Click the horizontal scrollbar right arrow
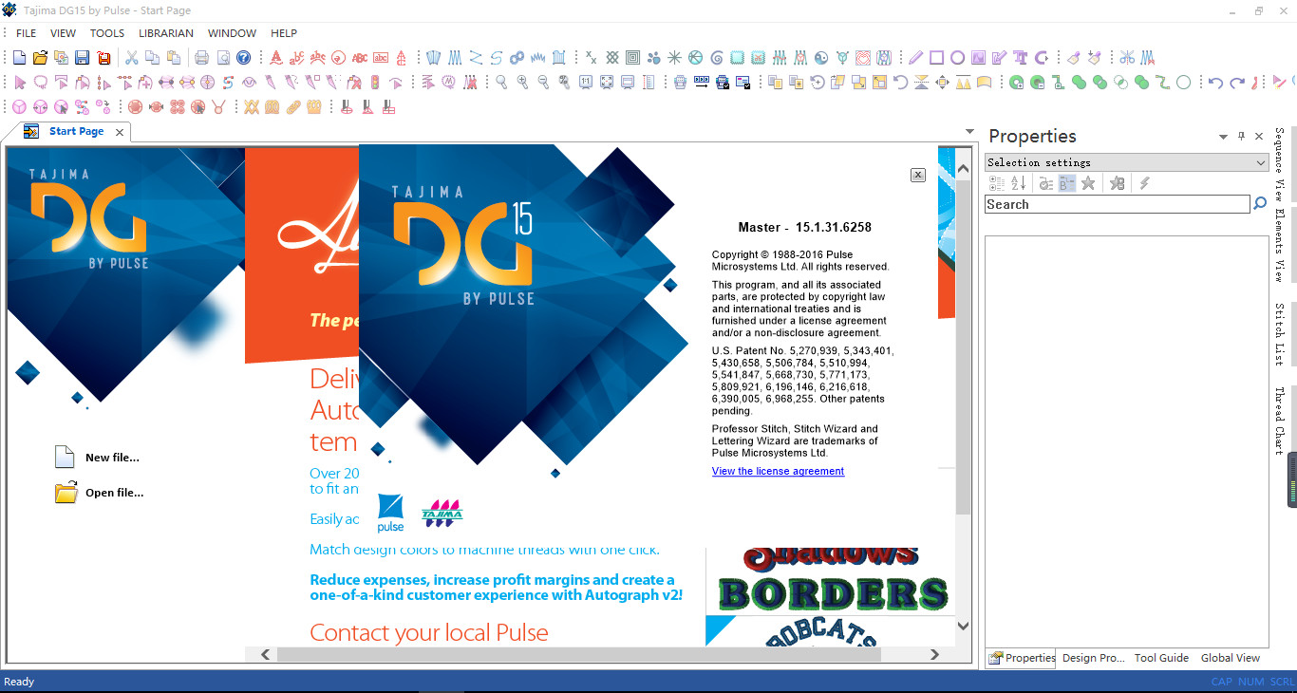This screenshot has height=693, width=1297. pyautogui.click(x=934, y=654)
